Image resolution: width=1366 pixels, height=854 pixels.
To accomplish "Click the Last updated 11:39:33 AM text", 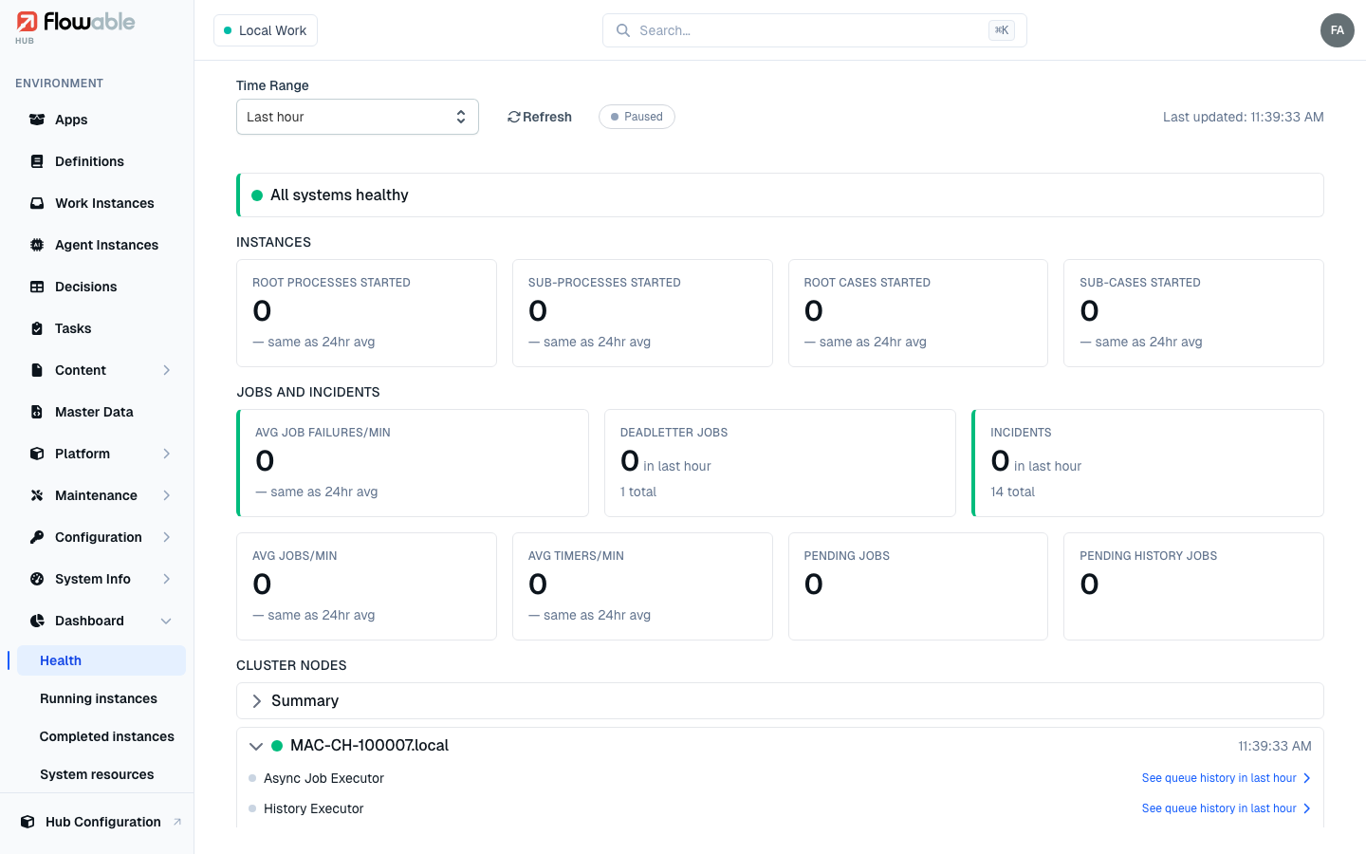I will click(1244, 117).
